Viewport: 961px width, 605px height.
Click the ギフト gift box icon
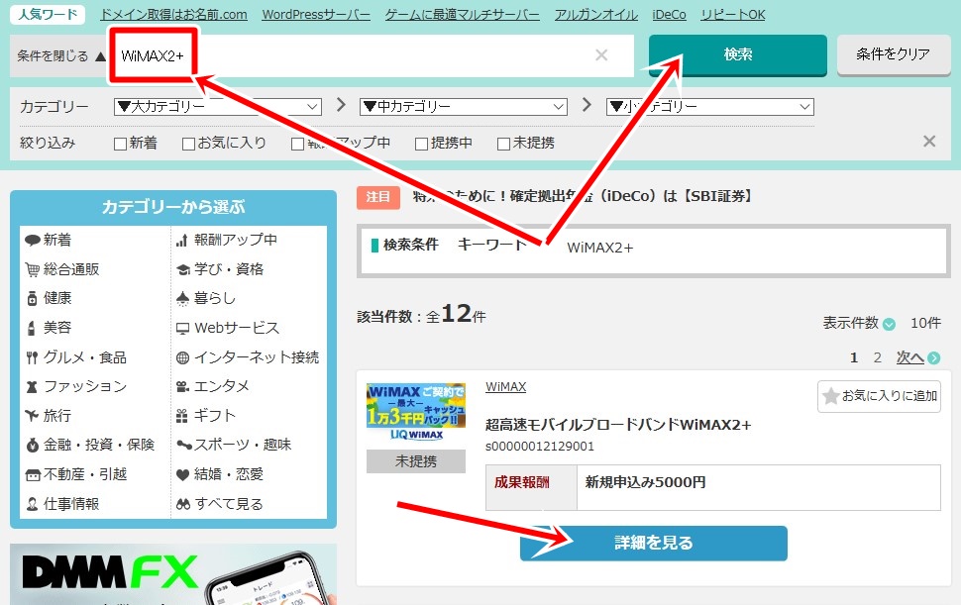(182, 417)
